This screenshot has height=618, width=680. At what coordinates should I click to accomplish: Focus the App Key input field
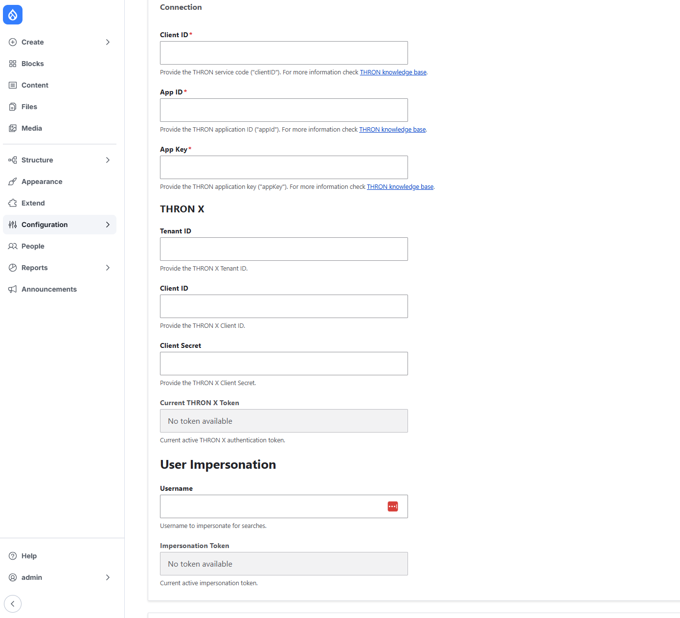tap(284, 167)
